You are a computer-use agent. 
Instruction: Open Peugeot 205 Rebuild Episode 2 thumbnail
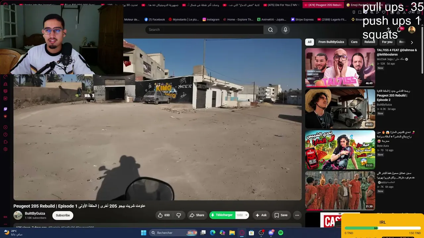(340, 109)
